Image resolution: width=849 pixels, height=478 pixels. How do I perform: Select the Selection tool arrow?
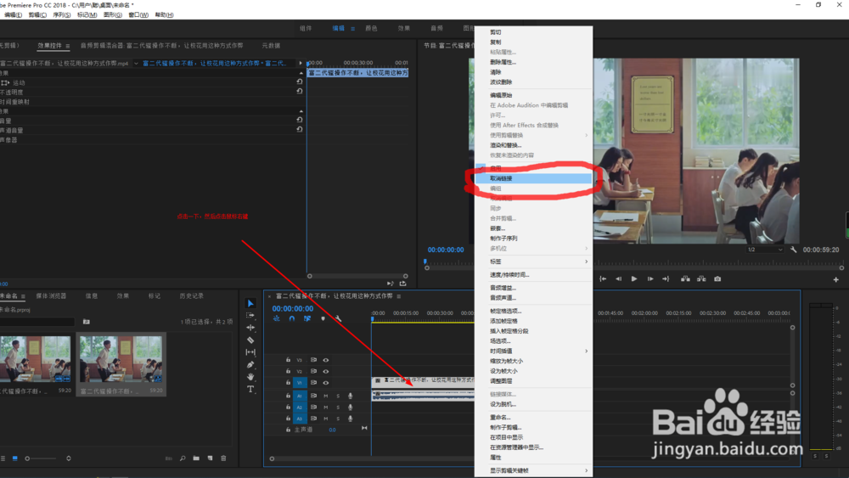click(250, 304)
